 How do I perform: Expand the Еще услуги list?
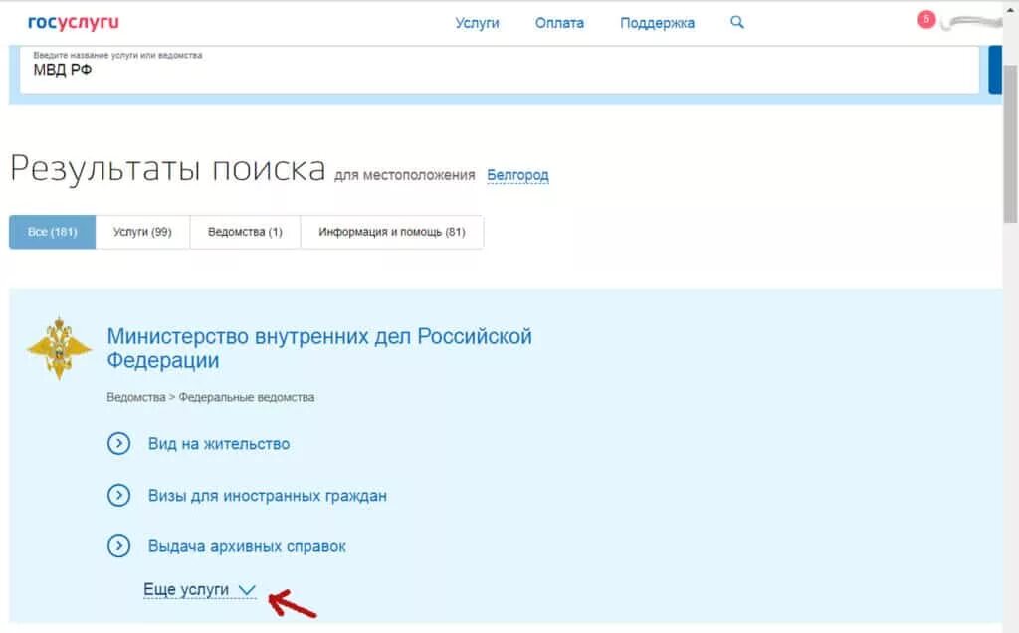point(199,589)
